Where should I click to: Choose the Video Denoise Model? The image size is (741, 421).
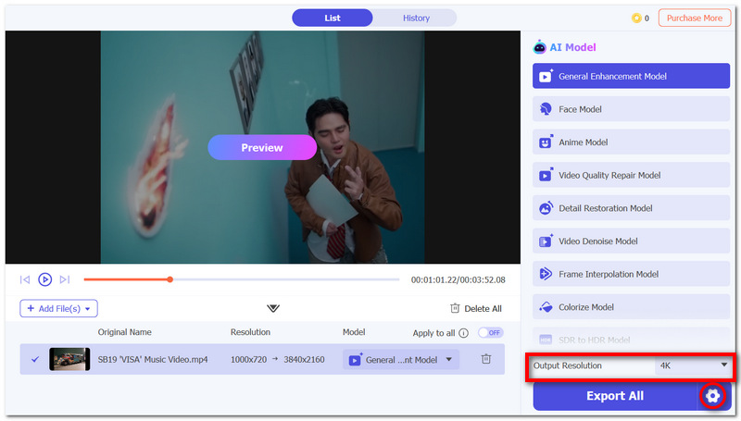point(631,241)
